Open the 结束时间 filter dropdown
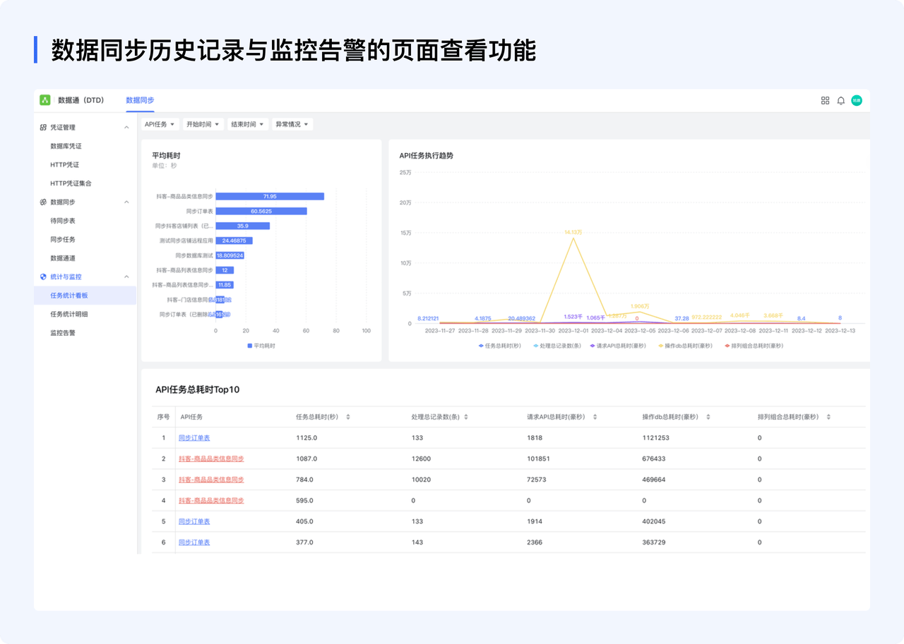Viewport: 904px width, 644px height. pos(248,124)
